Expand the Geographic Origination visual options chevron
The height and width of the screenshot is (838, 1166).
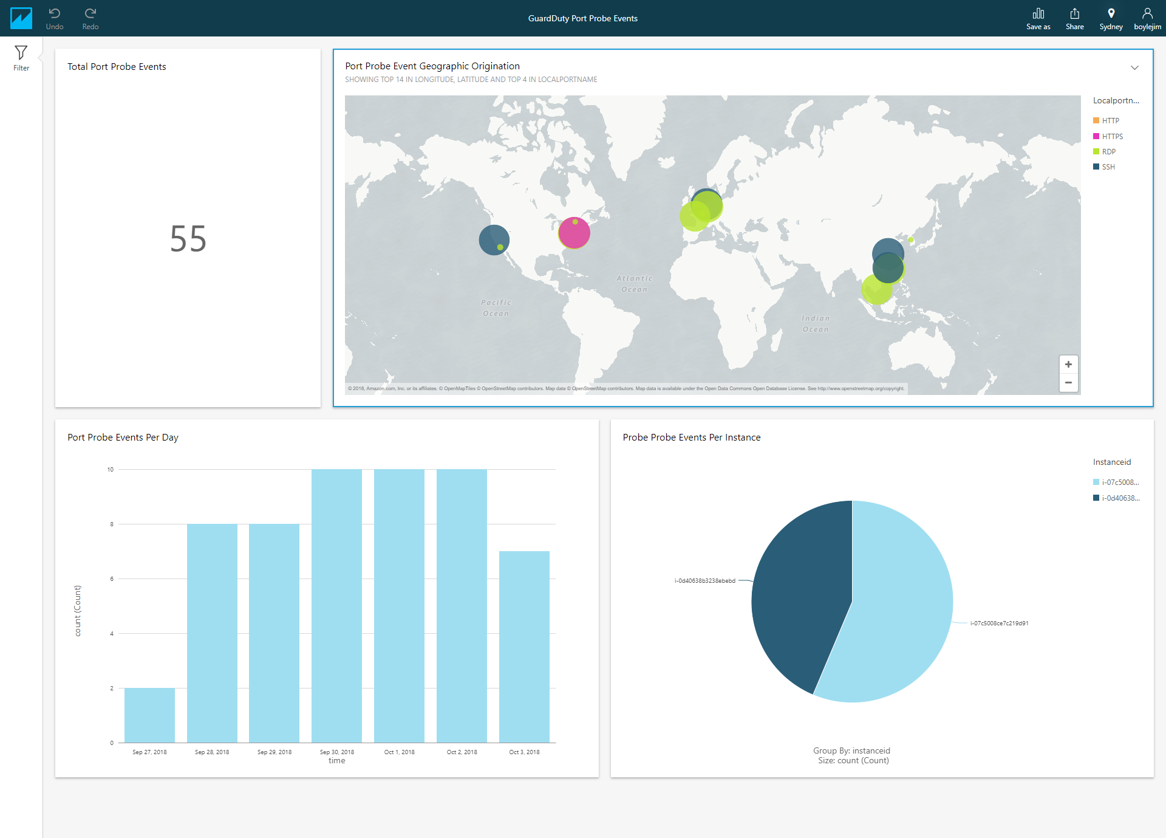[1135, 67]
